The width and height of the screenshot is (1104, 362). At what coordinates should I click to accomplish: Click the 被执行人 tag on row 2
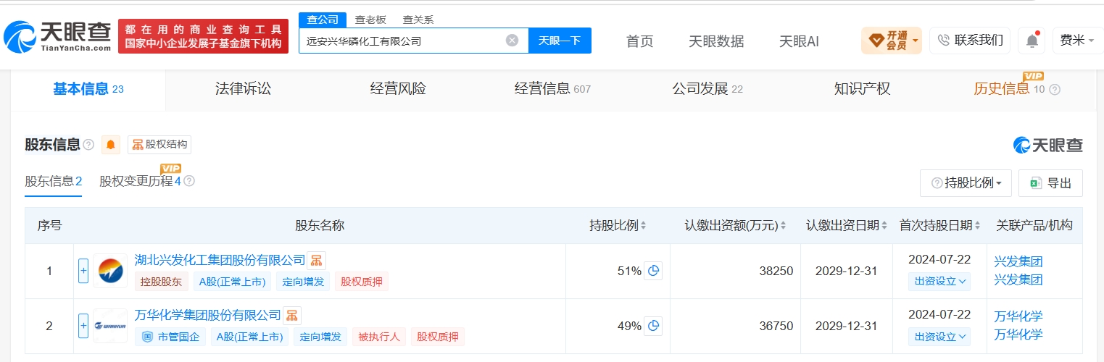pos(378,337)
